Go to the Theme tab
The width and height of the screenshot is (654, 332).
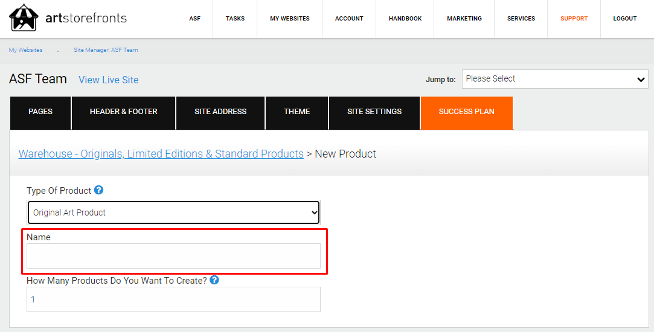[x=297, y=112]
